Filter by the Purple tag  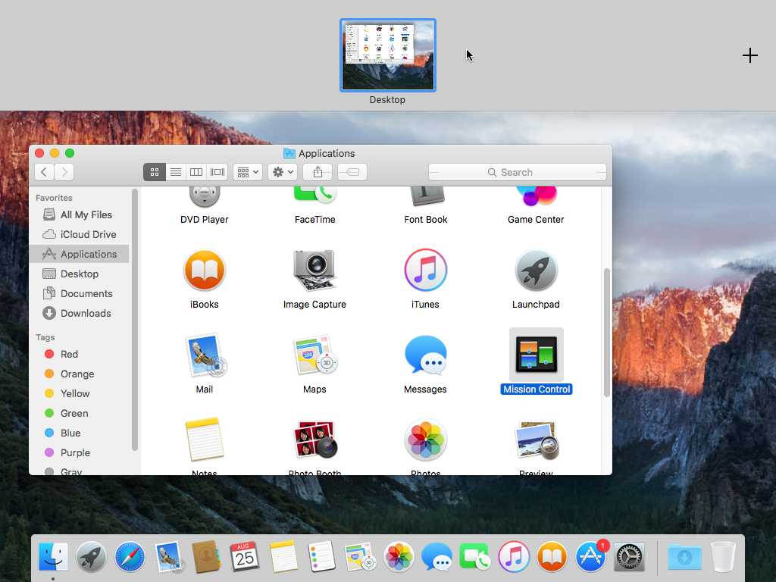pyautogui.click(x=79, y=453)
